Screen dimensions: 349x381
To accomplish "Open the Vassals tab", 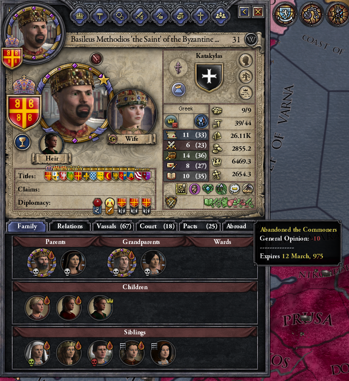I will coord(114,226).
